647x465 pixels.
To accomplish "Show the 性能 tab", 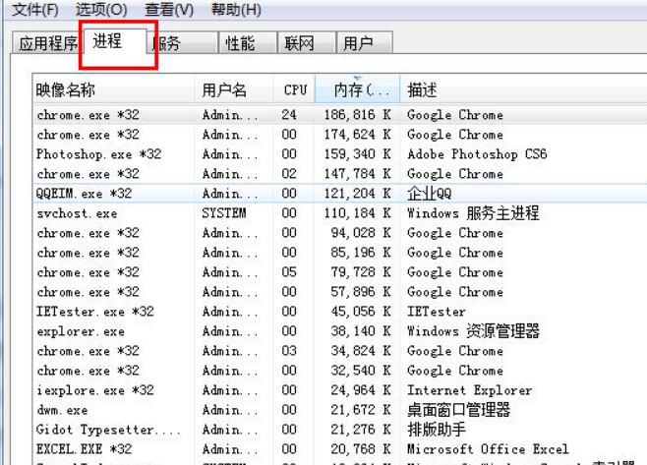I will 240,43.
